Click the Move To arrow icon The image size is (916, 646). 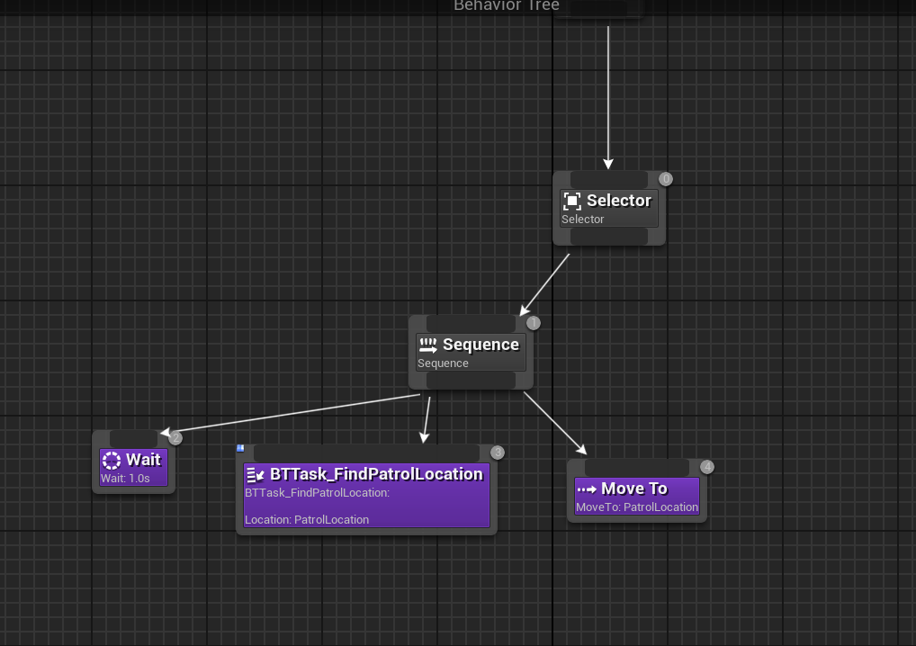click(587, 489)
